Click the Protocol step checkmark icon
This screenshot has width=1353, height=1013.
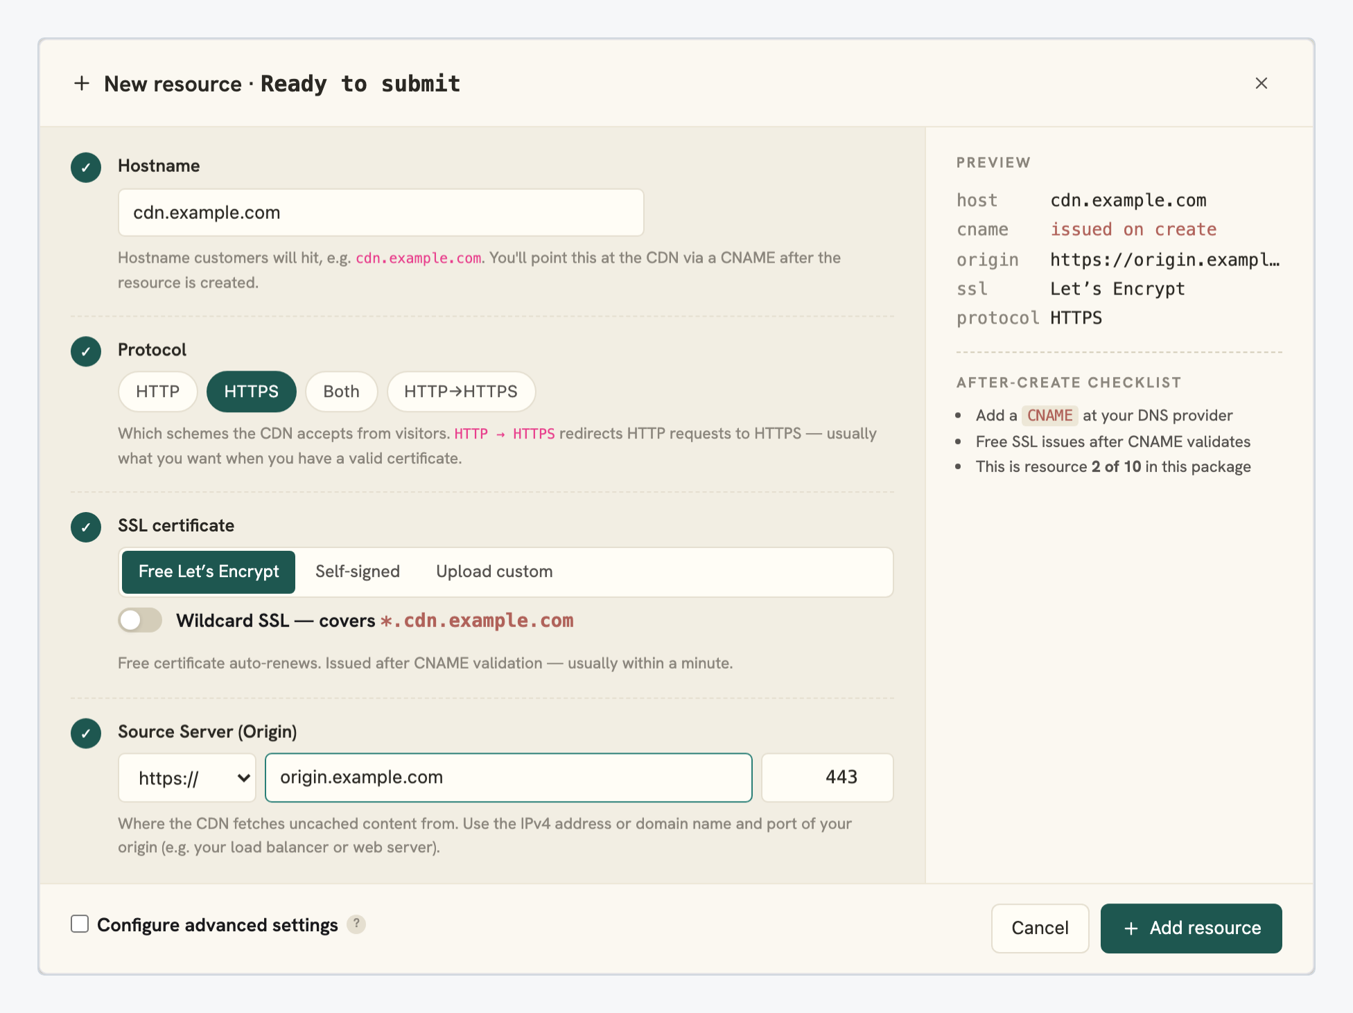[86, 351]
